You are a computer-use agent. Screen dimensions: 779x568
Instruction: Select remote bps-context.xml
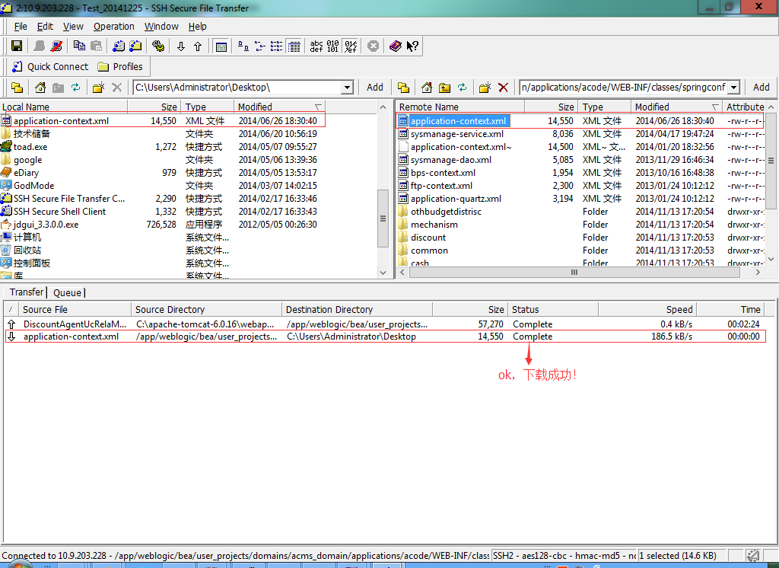pos(443,173)
